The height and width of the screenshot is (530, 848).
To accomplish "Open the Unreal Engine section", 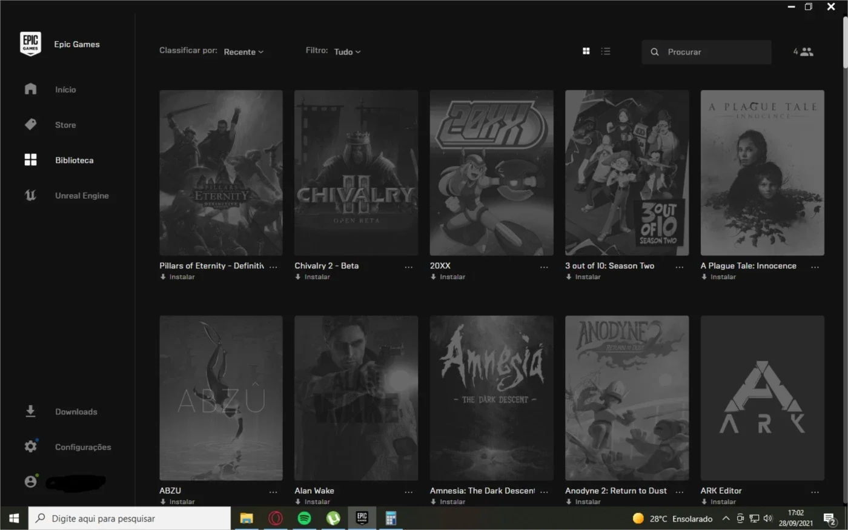I will coord(67,196).
